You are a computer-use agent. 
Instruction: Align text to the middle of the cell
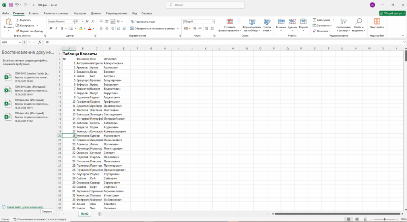click(107, 21)
